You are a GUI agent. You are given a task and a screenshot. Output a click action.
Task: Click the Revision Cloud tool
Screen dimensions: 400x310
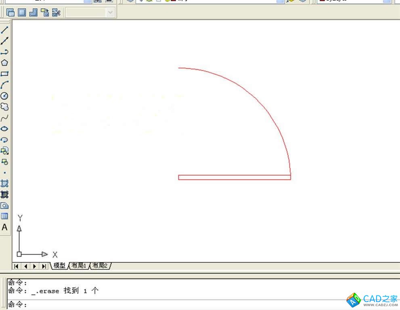4,107
